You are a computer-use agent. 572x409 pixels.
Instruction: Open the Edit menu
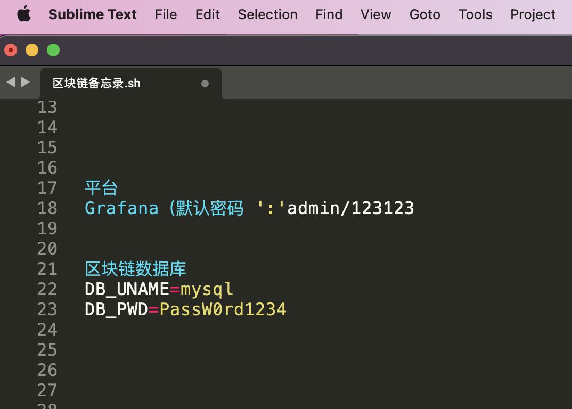pyautogui.click(x=207, y=14)
